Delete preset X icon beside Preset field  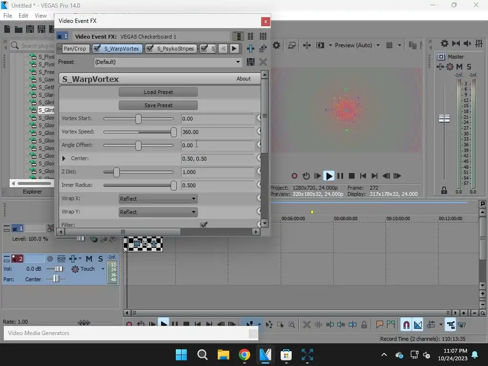[x=263, y=62]
